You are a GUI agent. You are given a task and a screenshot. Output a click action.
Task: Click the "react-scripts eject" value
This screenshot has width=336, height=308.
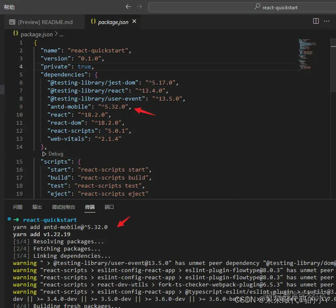[x=113, y=194]
